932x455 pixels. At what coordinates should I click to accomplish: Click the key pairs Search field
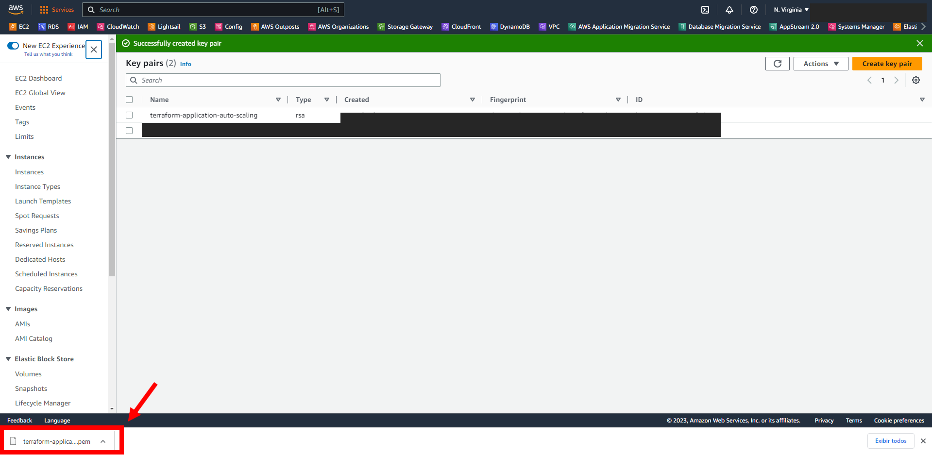(x=283, y=80)
